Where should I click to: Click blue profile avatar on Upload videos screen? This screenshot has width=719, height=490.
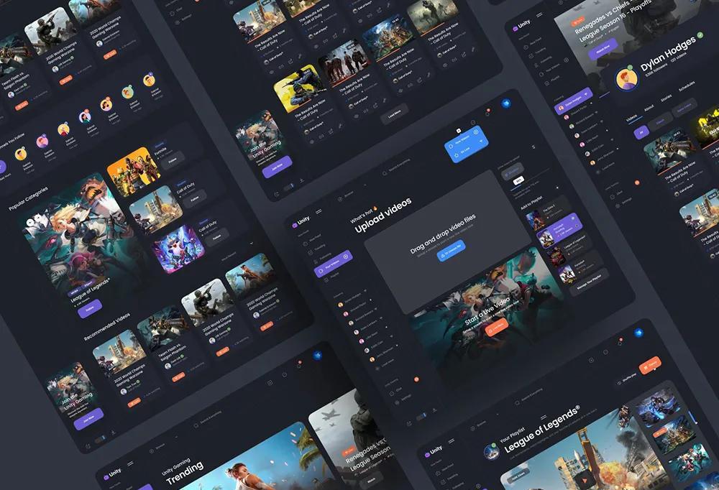click(506, 103)
